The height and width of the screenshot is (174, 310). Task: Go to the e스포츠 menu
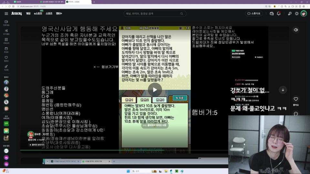pyautogui.click(x=38, y=14)
